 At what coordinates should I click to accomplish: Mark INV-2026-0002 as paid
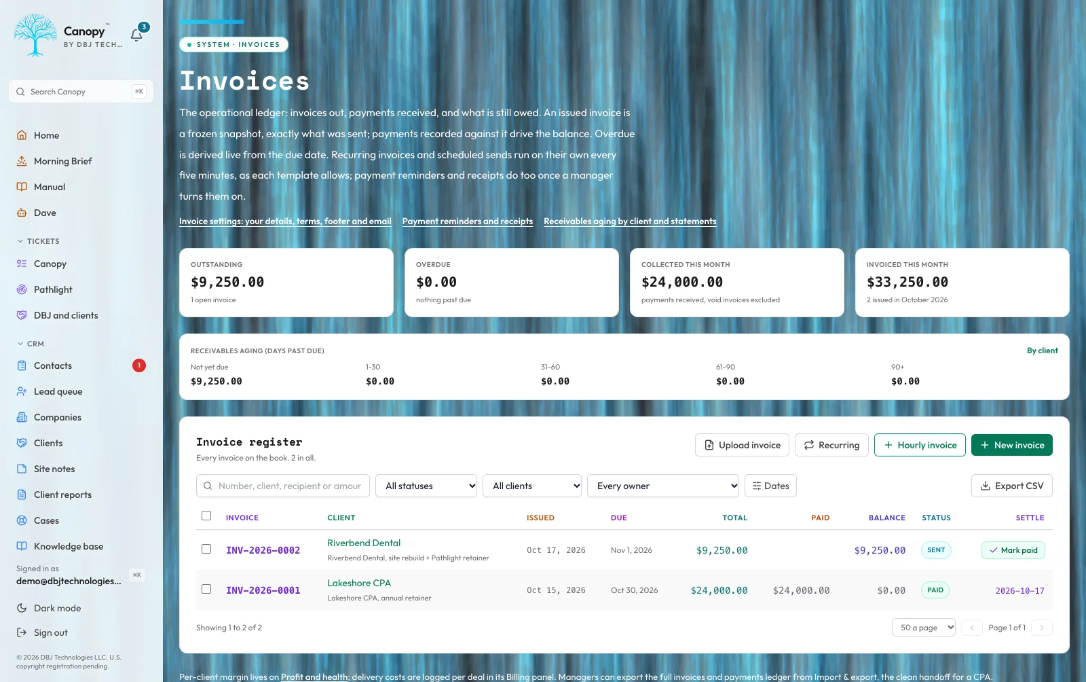click(x=1013, y=550)
